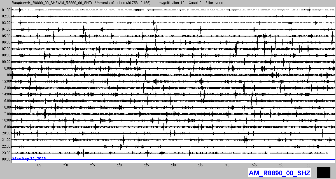Image resolution: width=336 pixels, height=179 pixels.
Task: Select the 01:00 hour trace label
Action: [x=6, y=10]
